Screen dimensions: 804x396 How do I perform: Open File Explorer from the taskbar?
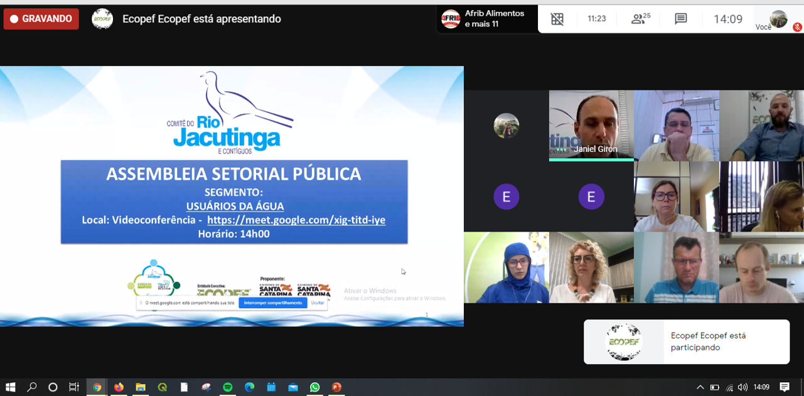(x=141, y=387)
